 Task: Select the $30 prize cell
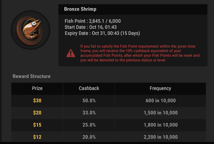(x=37, y=101)
